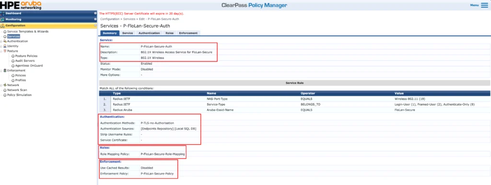Open Posture Policies in the tree
The image size is (491, 185).
pos(26,56)
